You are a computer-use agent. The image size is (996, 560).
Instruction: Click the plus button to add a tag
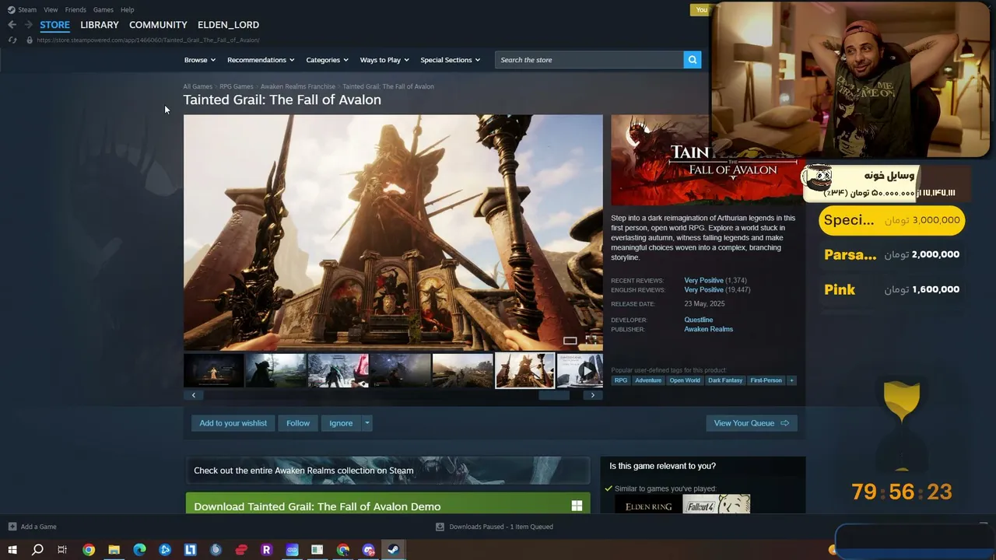(x=791, y=380)
